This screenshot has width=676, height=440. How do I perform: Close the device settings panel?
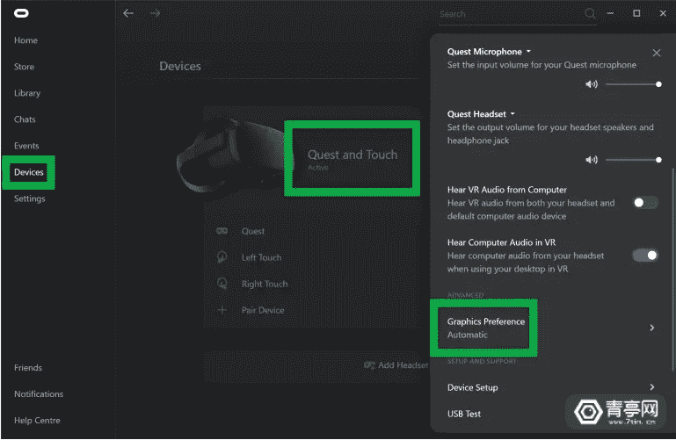(657, 53)
